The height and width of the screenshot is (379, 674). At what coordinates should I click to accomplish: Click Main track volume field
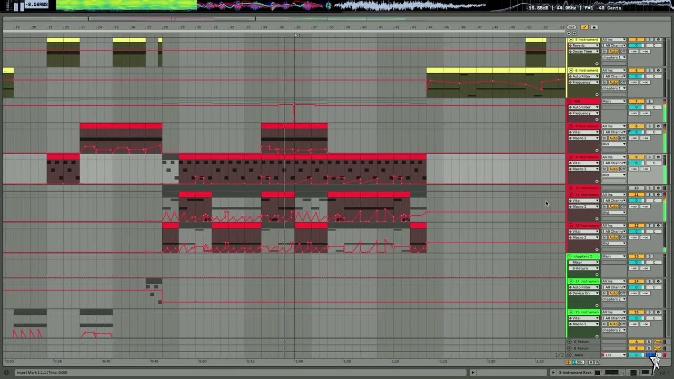coord(636,355)
